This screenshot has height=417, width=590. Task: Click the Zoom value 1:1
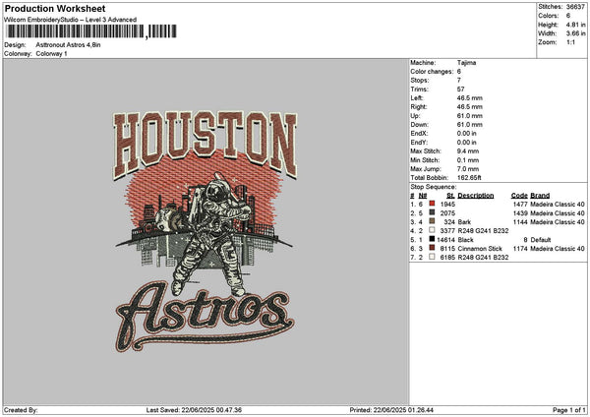[x=570, y=42]
